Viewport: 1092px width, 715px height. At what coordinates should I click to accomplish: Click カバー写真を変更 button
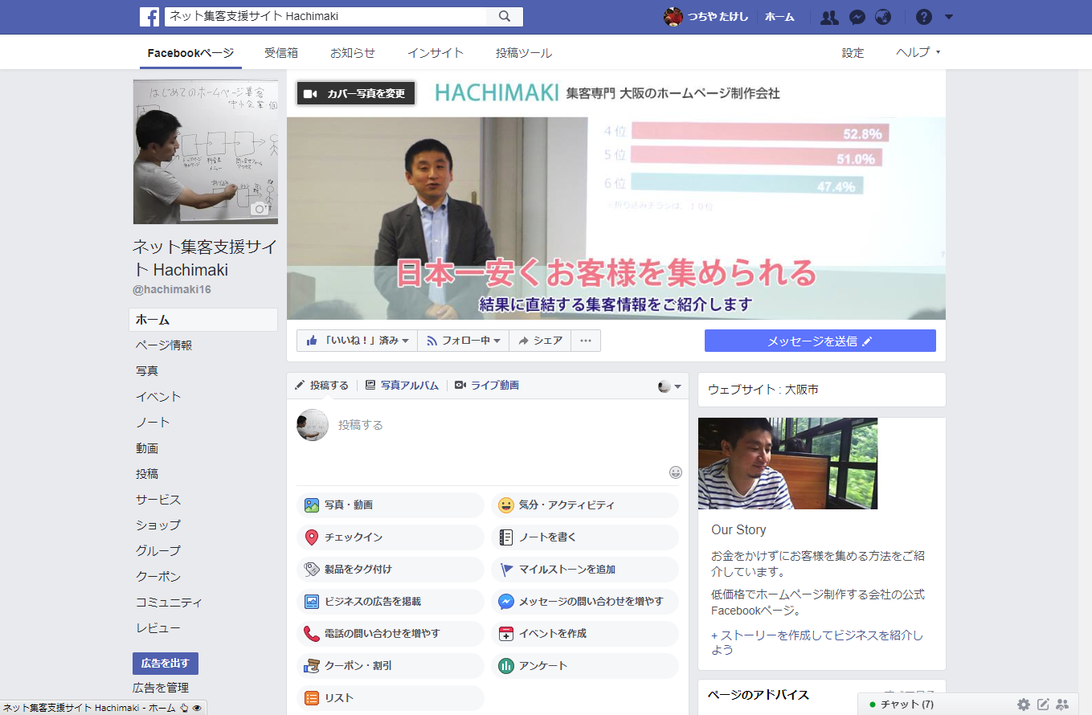pyautogui.click(x=356, y=93)
